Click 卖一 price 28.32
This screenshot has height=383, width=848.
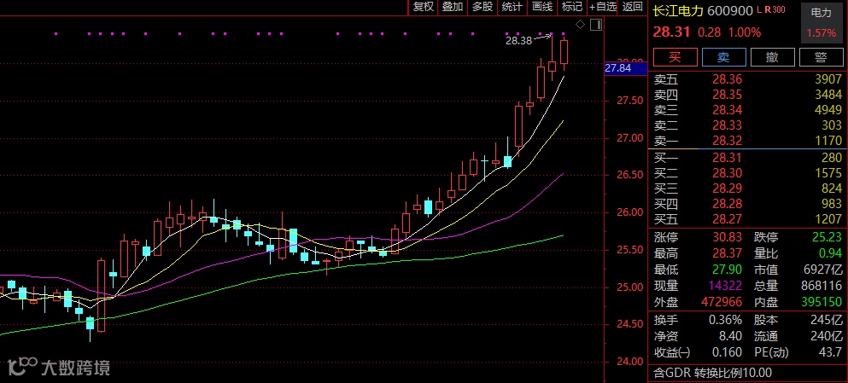pyautogui.click(x=727, y=141)
